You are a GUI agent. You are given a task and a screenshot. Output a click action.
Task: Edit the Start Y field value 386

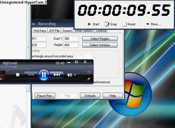[x=71, y=39]
